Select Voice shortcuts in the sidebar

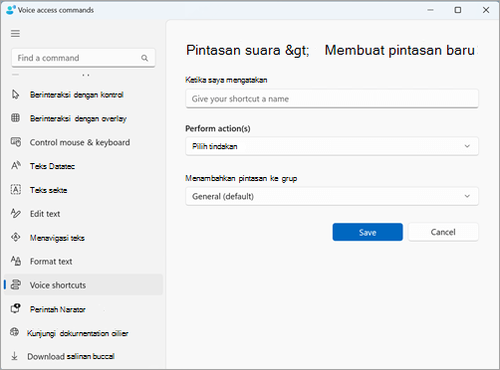click(x=84, y=284)
